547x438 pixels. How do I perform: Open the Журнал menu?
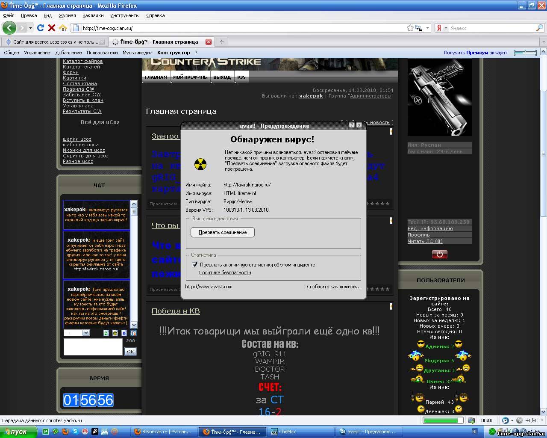tap(67, 15)
